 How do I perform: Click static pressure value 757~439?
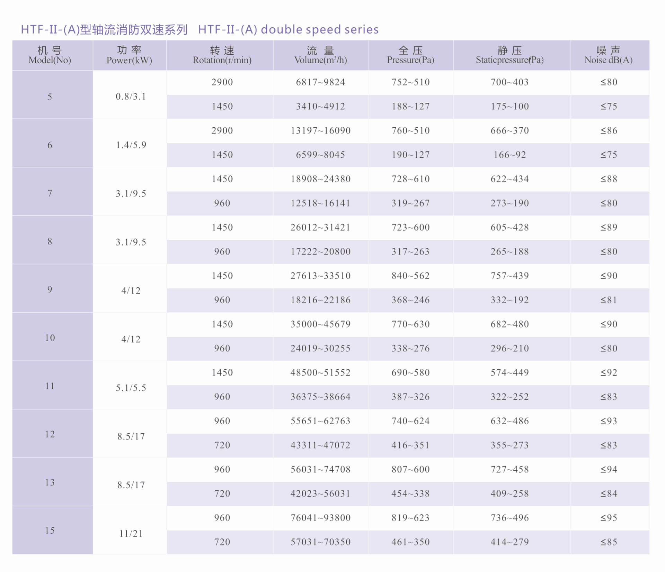click(509, 276)
